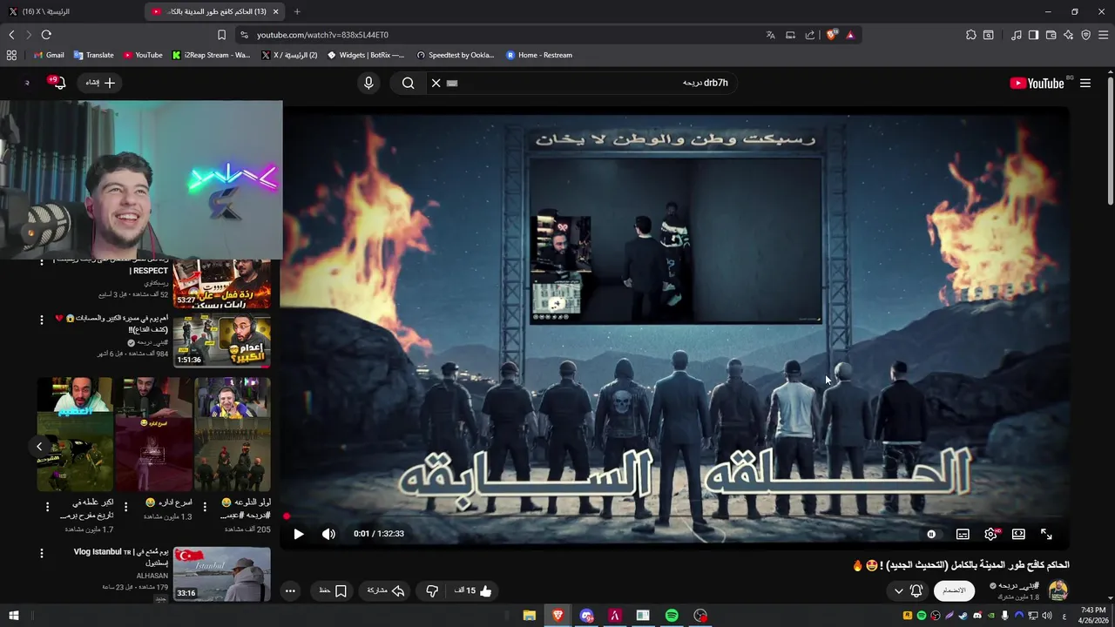
Task: Open the إنشاء create button
Action: tap(100, 83)
